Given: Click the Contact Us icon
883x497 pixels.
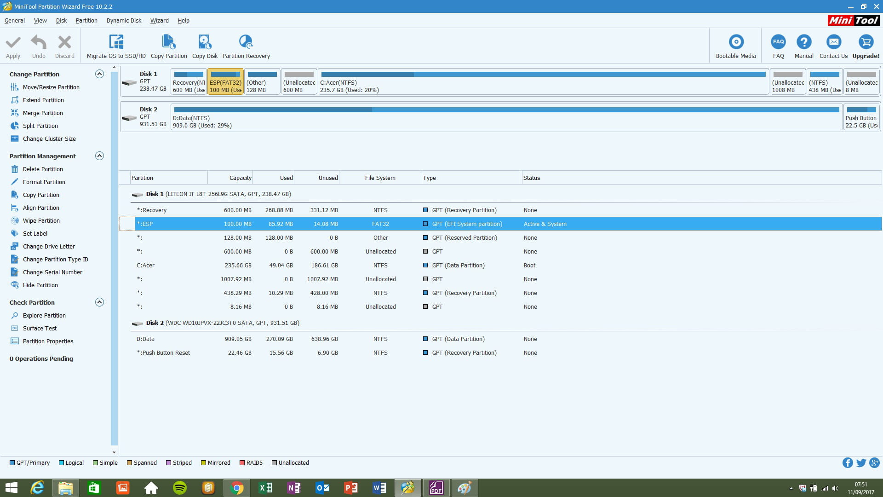Looking at the screenshot, I should 833,42.
